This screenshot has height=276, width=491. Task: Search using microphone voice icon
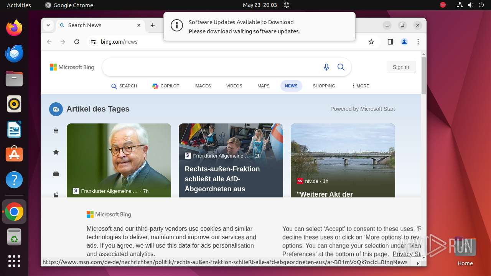click(x=326, y=67)
